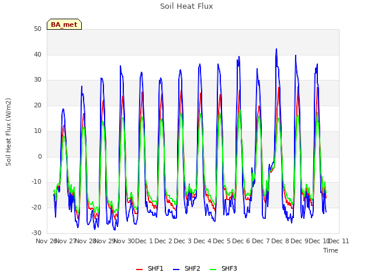374x280 pixels.
Task: Click the green SHF3 legend swatch
Action: pos(213,269)
